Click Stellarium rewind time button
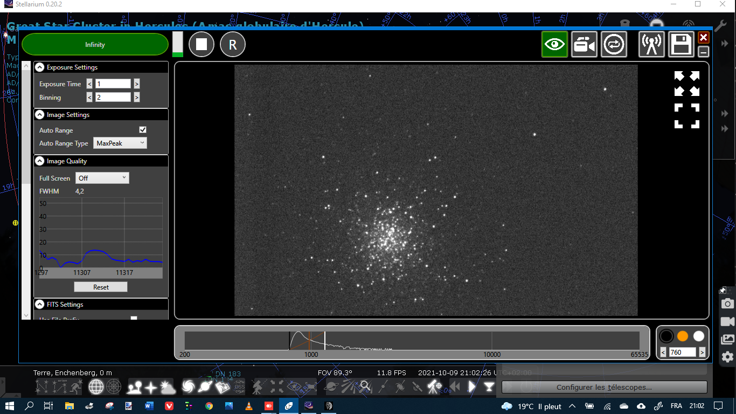 pos(455,387)
